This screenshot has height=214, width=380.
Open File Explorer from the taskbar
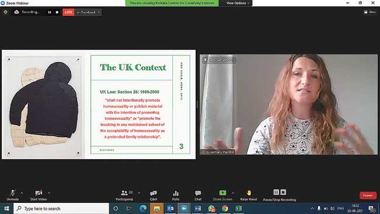[157, 208]
